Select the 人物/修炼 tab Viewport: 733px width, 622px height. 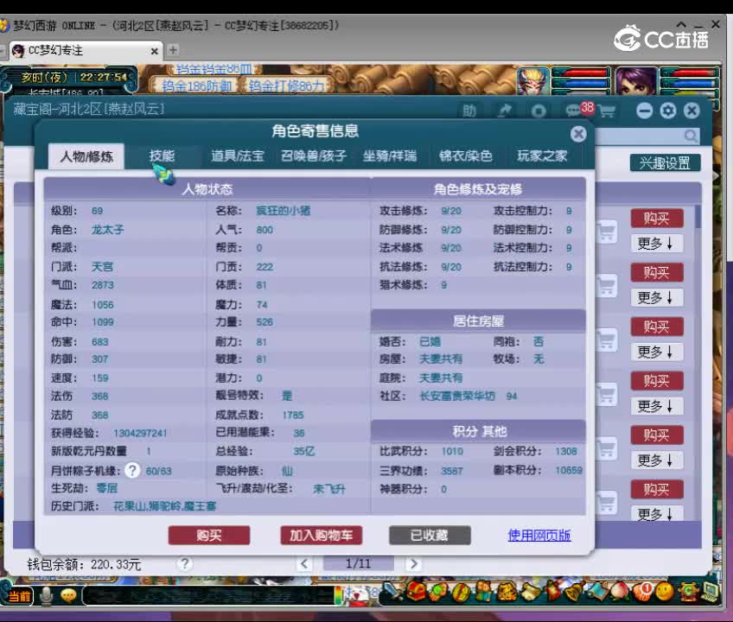(x=86, y=156)
